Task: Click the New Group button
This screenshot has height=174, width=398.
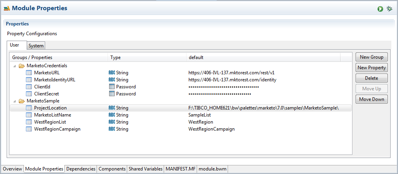Action: (372, 57)
